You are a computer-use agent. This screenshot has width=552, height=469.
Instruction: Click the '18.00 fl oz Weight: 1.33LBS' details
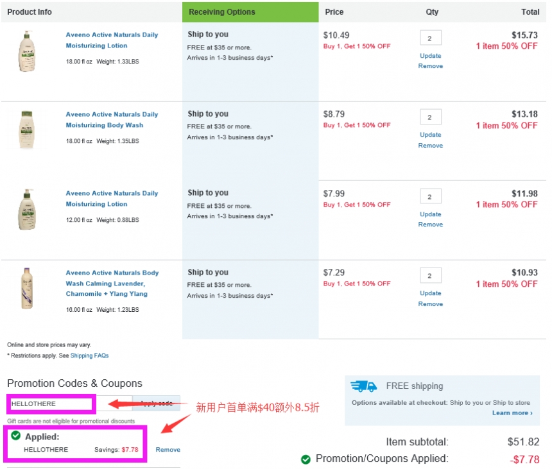pyautogui.click(x=103, y=62)
